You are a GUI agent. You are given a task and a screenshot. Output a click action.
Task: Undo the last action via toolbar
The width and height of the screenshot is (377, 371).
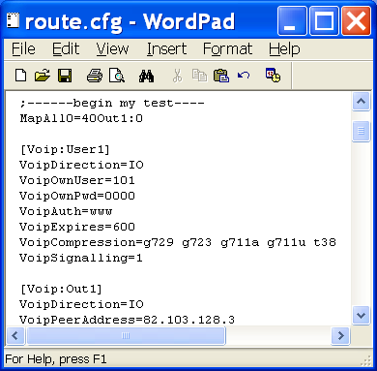coord(244,76)
